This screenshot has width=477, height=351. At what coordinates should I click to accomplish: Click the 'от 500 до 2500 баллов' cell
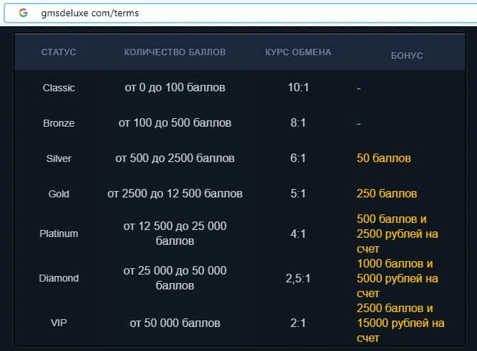point(174,159)
